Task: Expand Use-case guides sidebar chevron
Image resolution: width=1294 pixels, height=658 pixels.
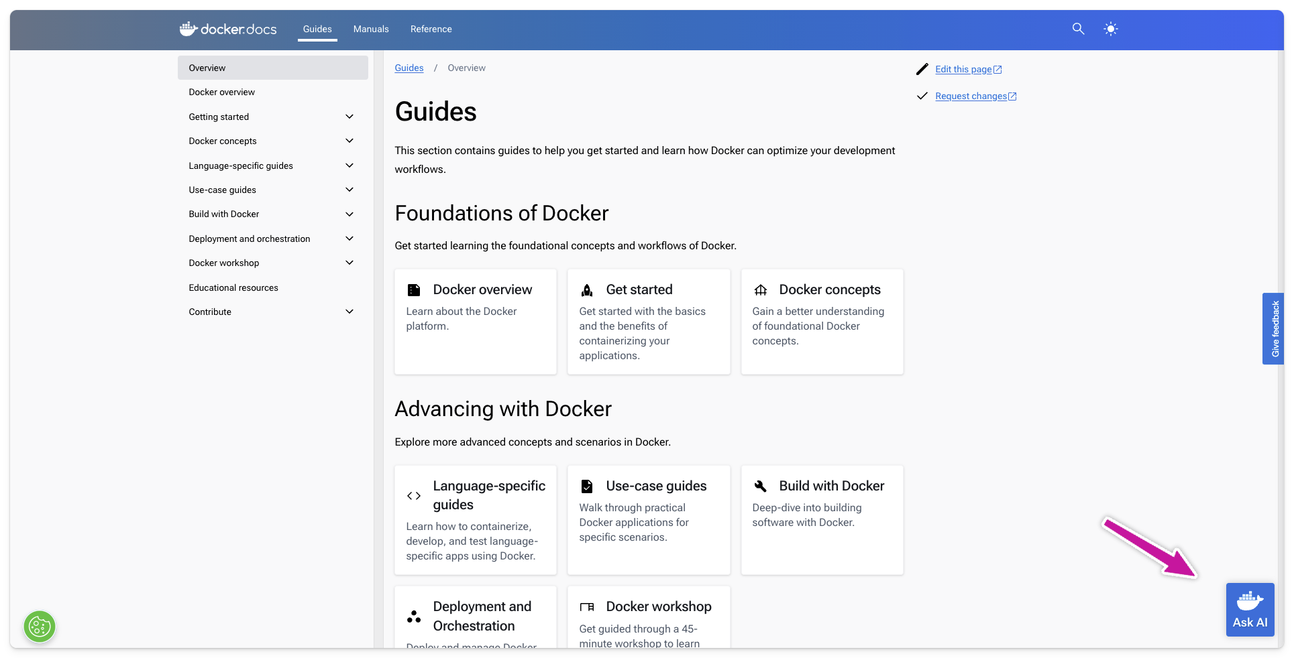Action: [349, 190]
